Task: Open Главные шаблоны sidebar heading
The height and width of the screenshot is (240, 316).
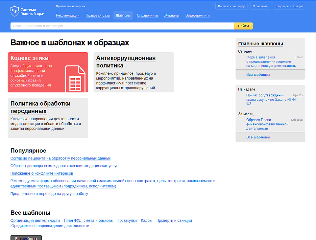Action: tap(260, 44)
